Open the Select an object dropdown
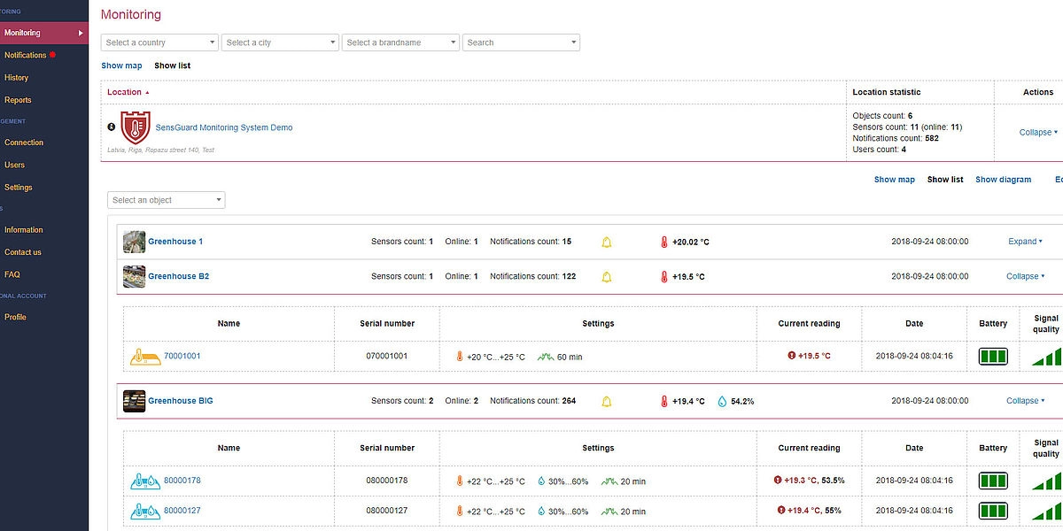Viewport: 1063px width, 531px height. [167, 200]
